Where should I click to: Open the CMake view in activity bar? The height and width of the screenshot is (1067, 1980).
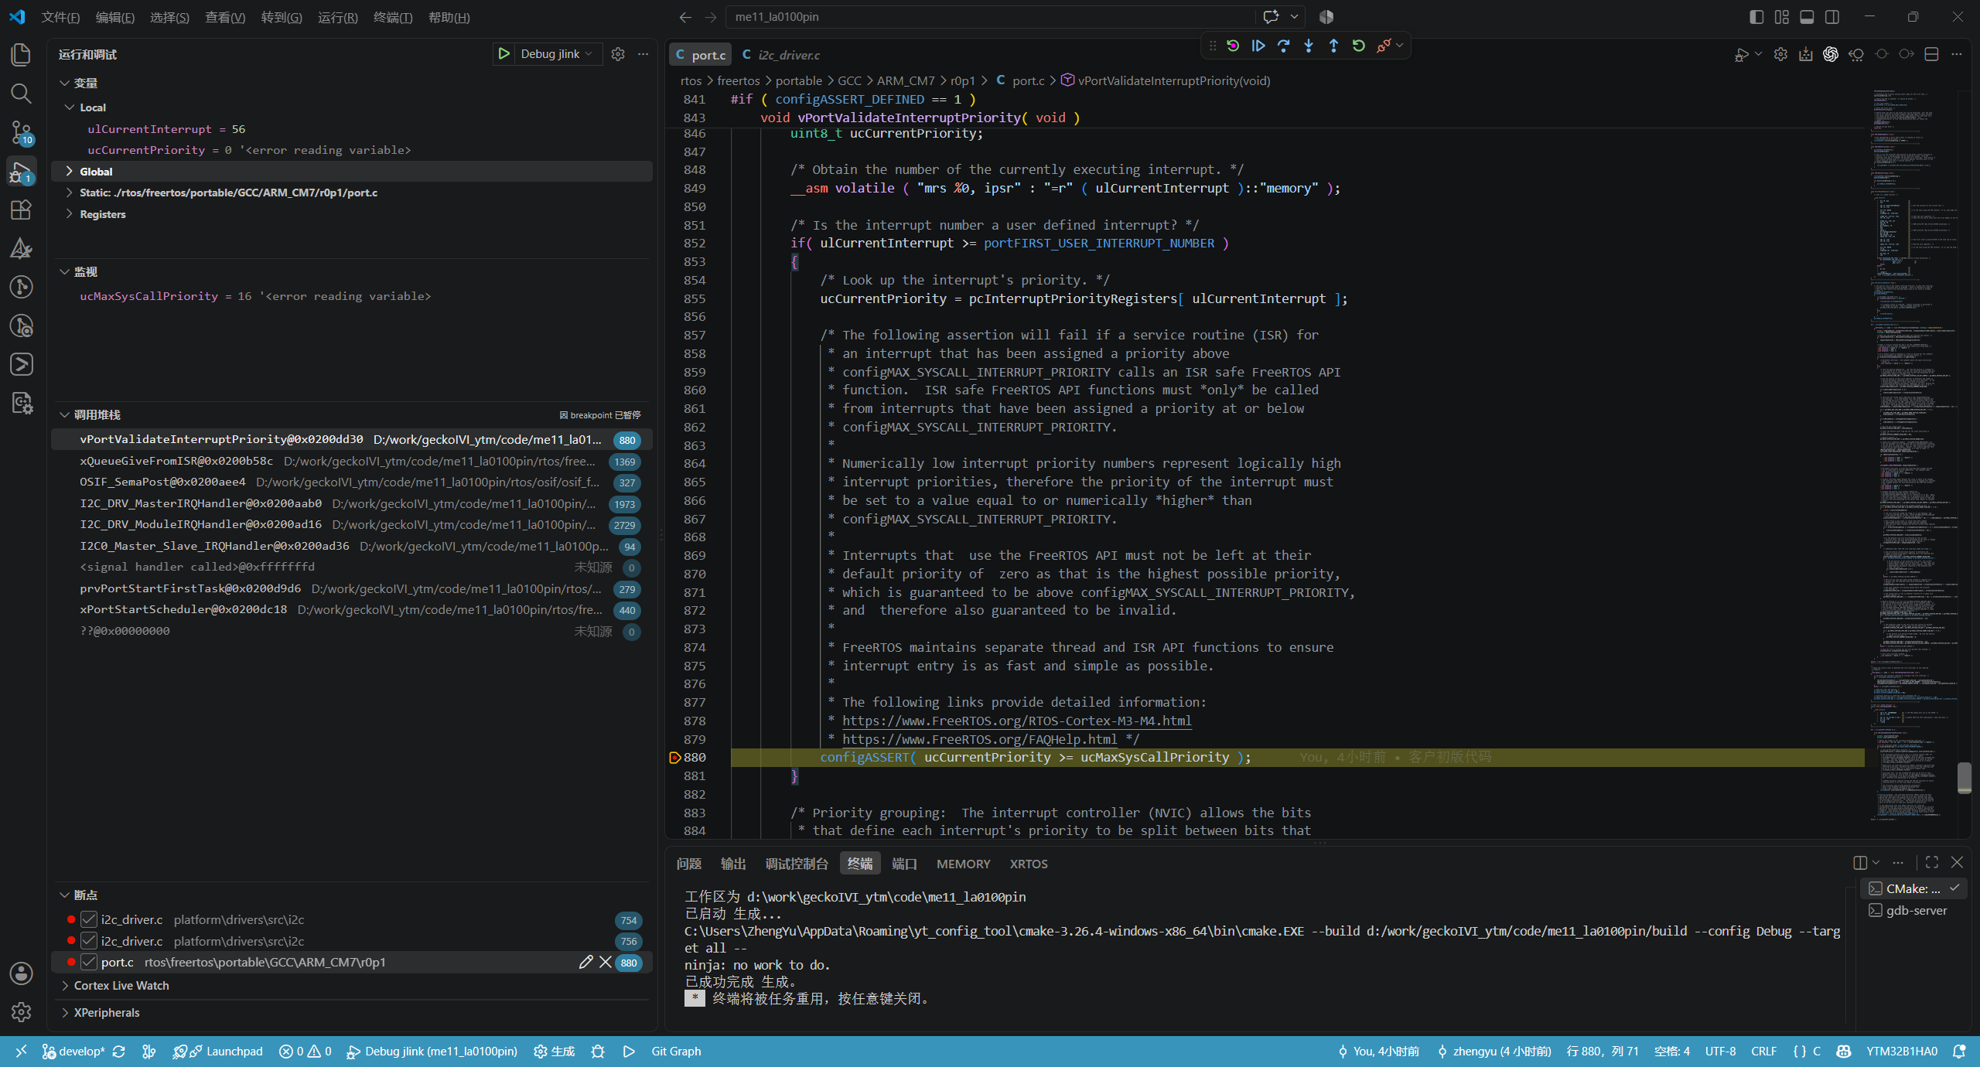(21, 248)
